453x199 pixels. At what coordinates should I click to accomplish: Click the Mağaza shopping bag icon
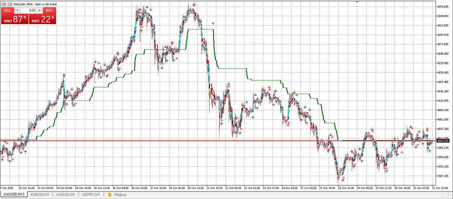pyautogui.click(x=109, y=194)
